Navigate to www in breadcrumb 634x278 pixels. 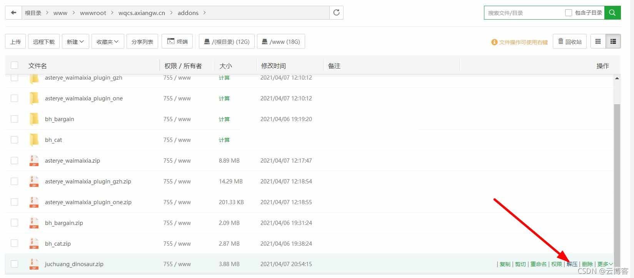[x=60, y=13]
